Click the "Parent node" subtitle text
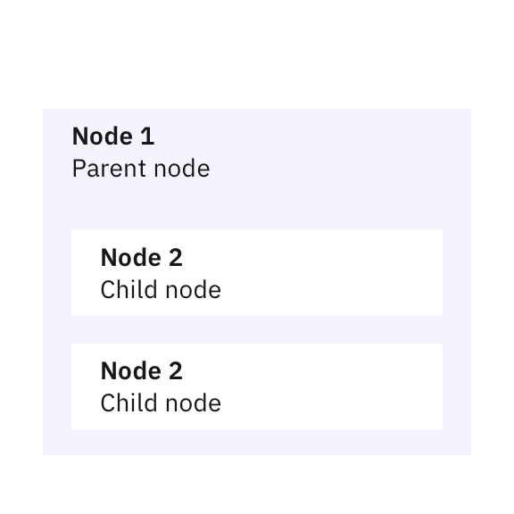Screen dimensions: 514x514 point(141,169)
